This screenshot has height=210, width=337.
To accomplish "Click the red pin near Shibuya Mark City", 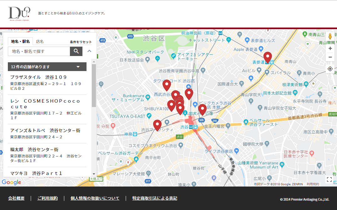I will pyautogui.click(x=157, y=125).
